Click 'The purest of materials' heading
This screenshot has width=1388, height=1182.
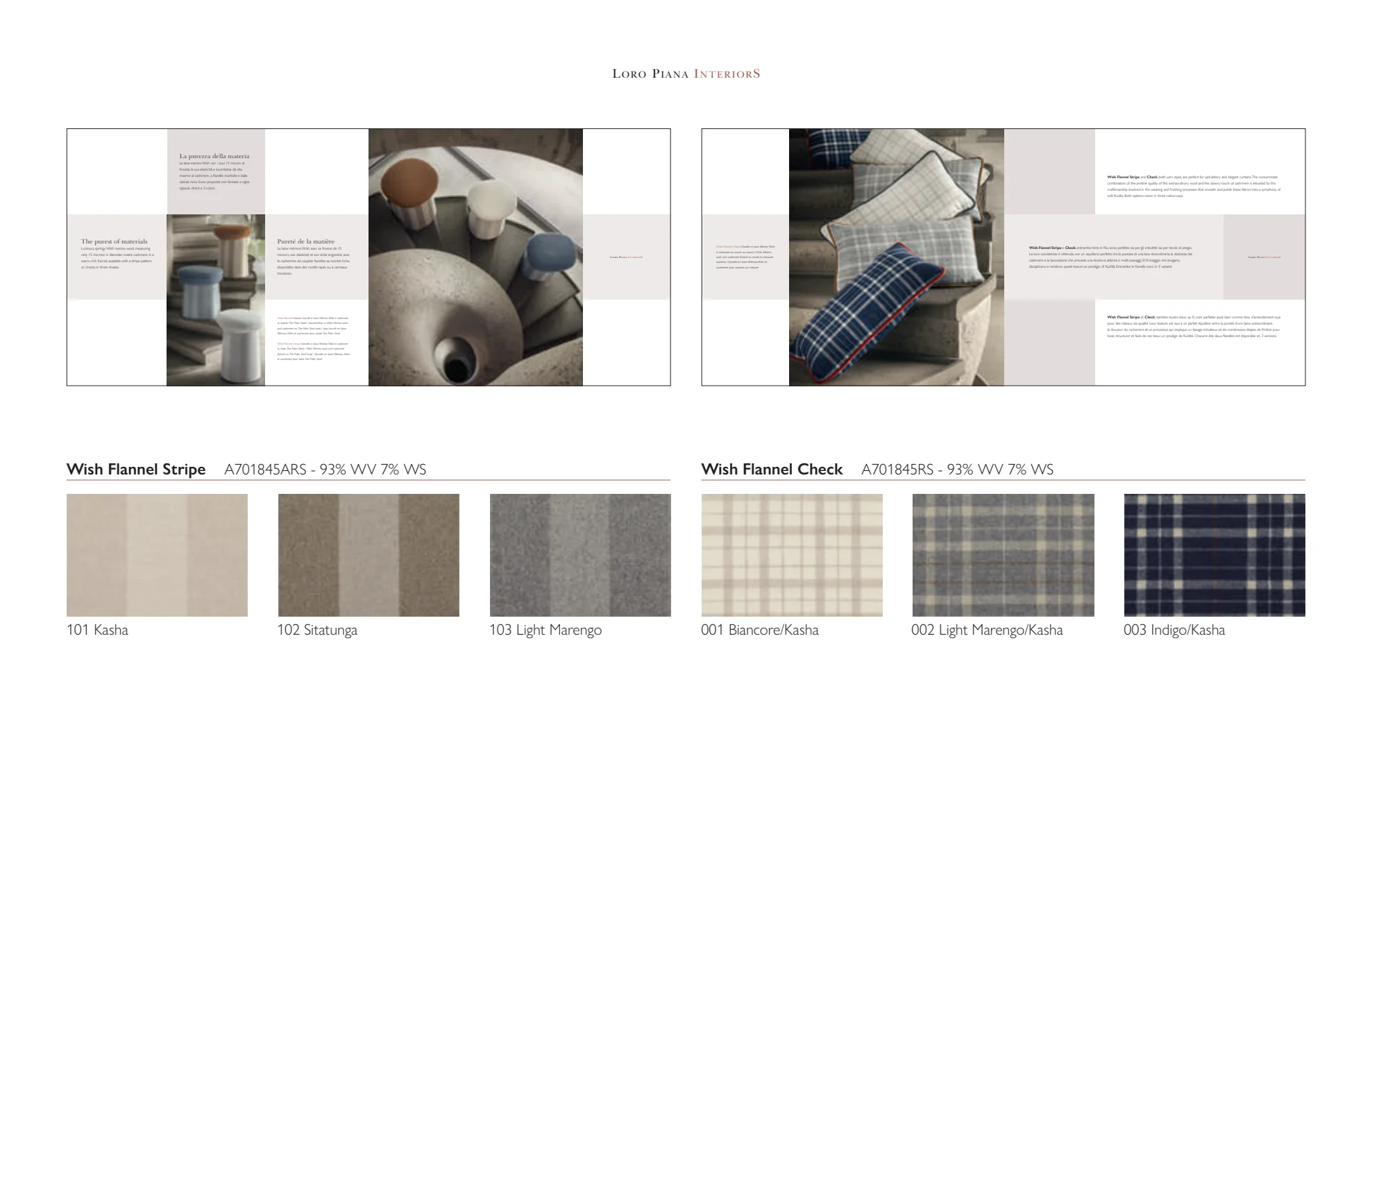[115, 241]
